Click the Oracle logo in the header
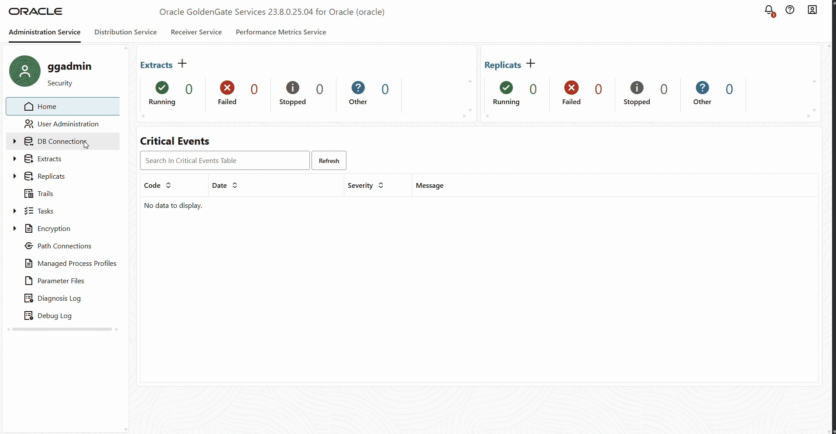 [36, 11]
